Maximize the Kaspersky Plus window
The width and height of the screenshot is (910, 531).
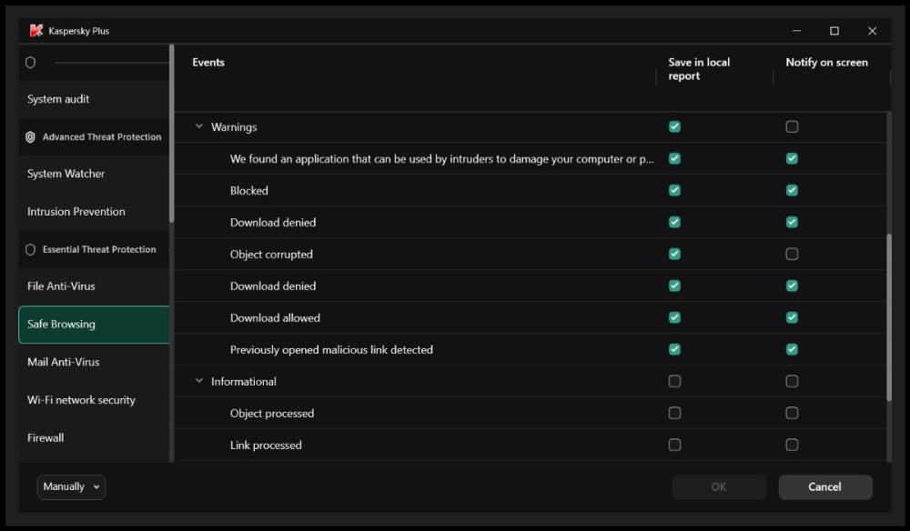coord(834,31)
